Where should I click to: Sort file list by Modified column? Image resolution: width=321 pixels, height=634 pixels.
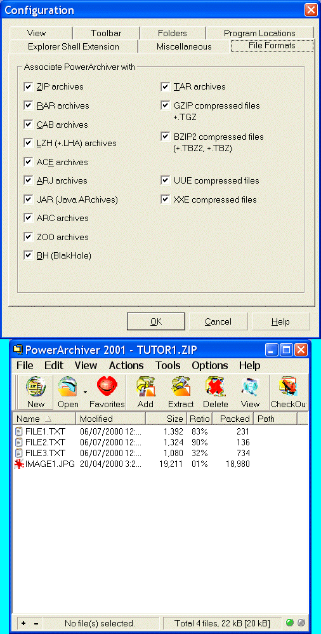(x=110, y=419)
